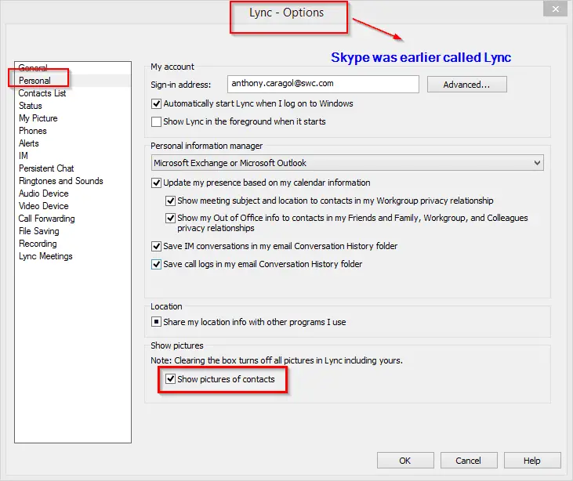Image resolution: width=573 pixels, height=481 pixels.
Task: Toggle update presence from calendar information
Action: tap(157, 183)
